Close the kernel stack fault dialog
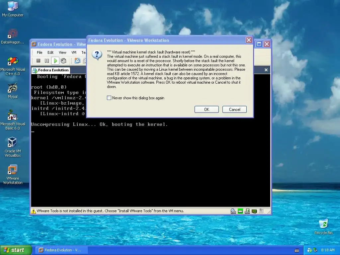The image size is (340, 255). [x=249, y=40]
